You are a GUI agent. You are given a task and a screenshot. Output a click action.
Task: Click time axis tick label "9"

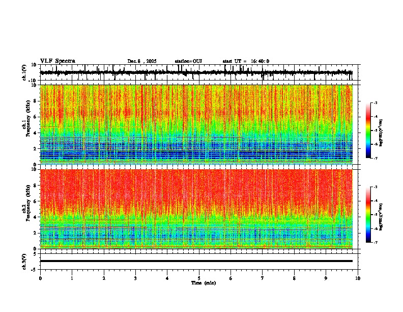[x=326, y=278]
